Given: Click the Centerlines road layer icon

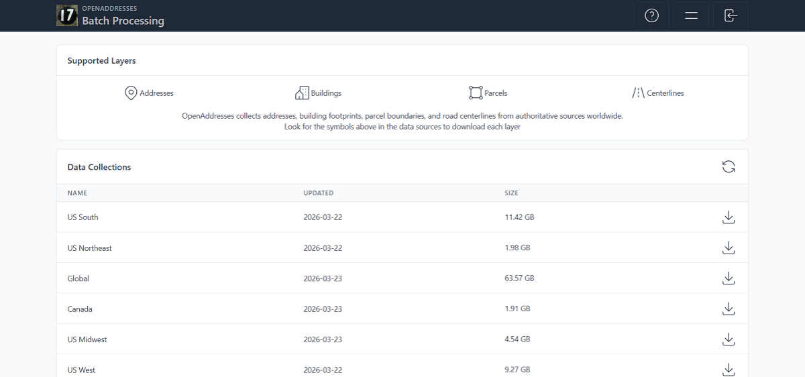Looking at the screenshot, I should point(638,93).
